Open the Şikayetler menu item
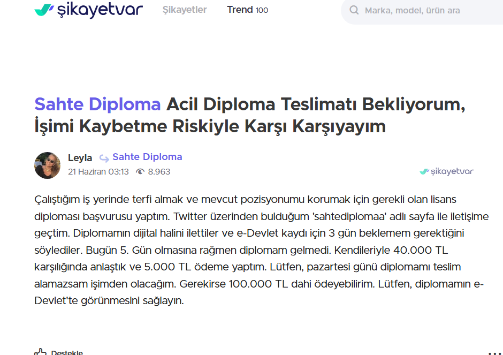 coord(185,10)
